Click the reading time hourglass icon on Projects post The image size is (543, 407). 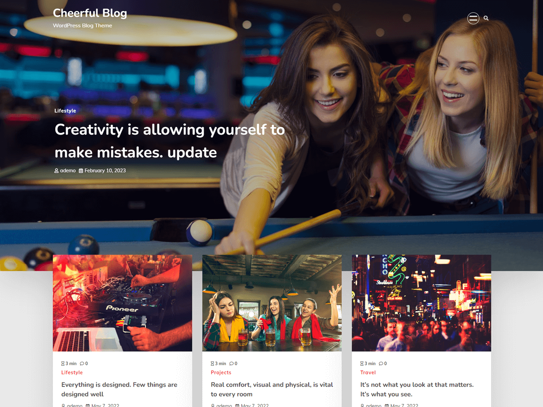coord(212,363)
